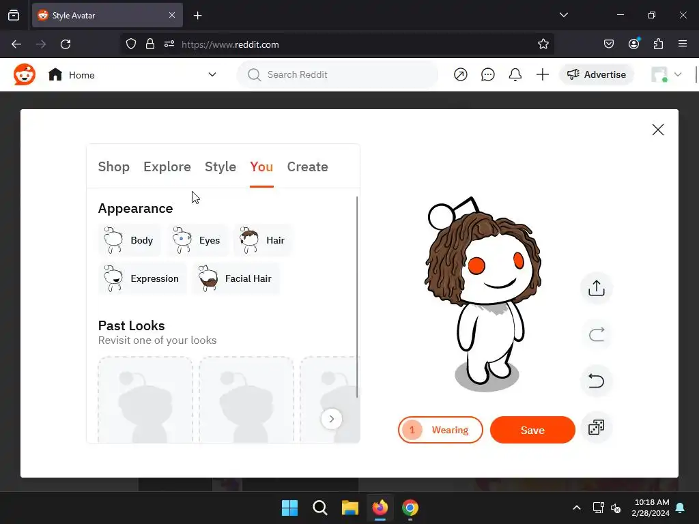The height and width of the screenshot is (524, 699).
Task: Show hidden system tray icons
Action: (576, 508)
